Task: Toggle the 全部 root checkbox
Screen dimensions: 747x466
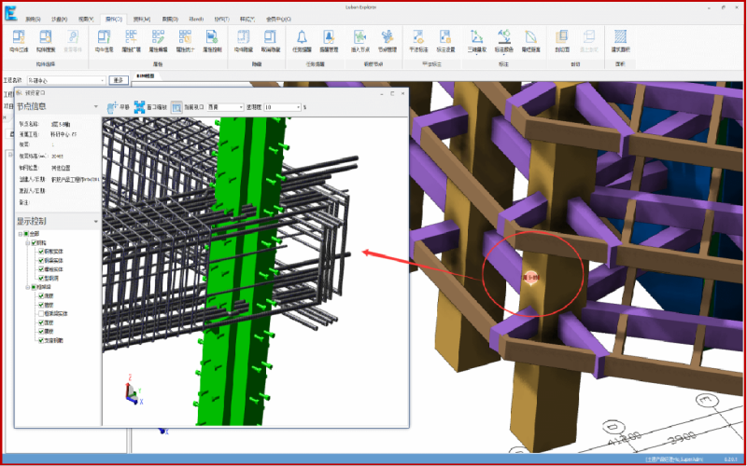Action: [x=26, y=234]
